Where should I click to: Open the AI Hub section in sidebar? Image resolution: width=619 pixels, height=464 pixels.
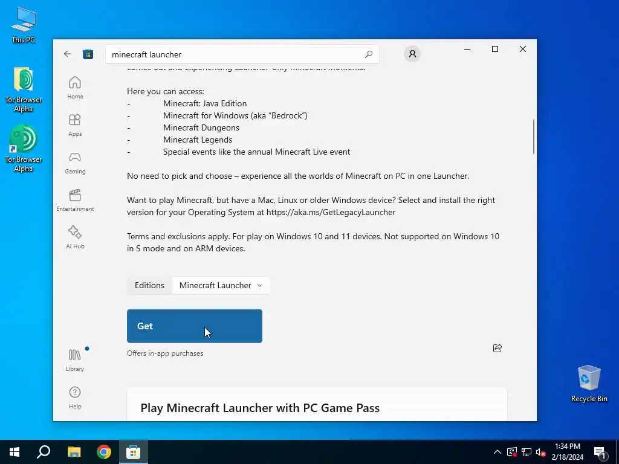pyautogui.click(x=75, y=237)
